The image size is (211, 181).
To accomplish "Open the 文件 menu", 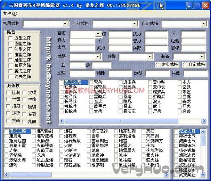I will coord(10,13).
